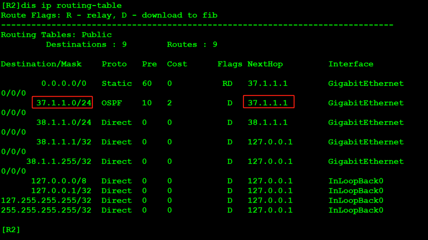This screenshot has height=240, width=428.
Task: Click next hop 37.1.1.1 in OSPF row
Action: click(x=267, y=103)
